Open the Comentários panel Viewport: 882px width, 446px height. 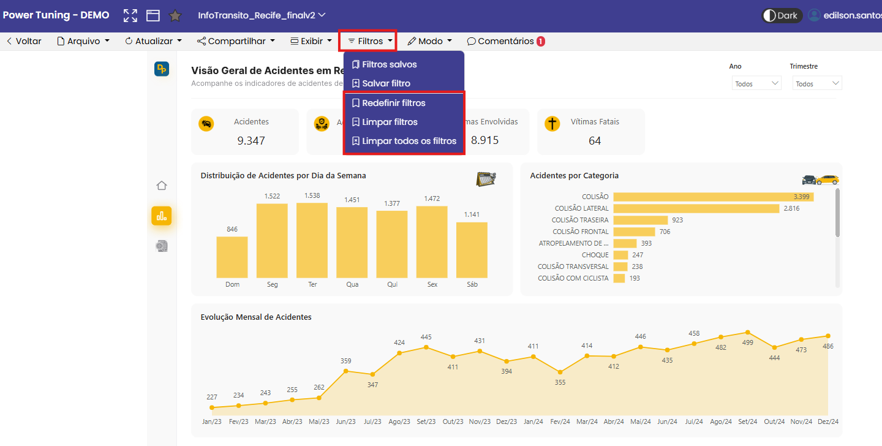[x=505, y=41]
